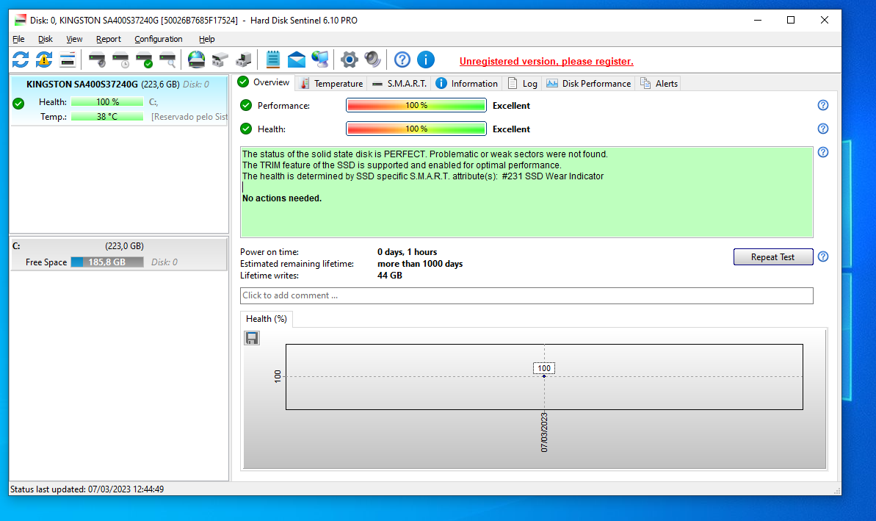876x521 pixels.
Task: Switch to the Alerts tab
Action: tap(659, 83)
